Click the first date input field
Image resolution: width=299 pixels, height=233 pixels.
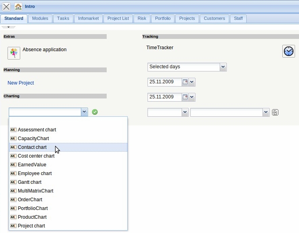[x=164, y=82]
